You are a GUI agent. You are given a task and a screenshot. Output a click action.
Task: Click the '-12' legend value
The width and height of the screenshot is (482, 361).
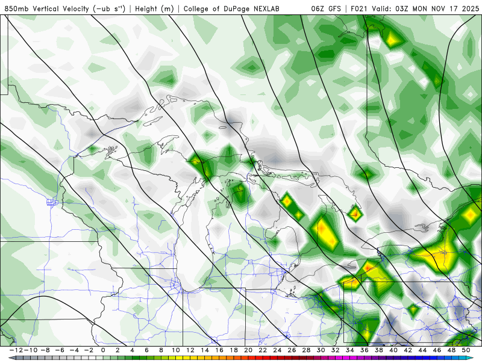tap(16, 350)
